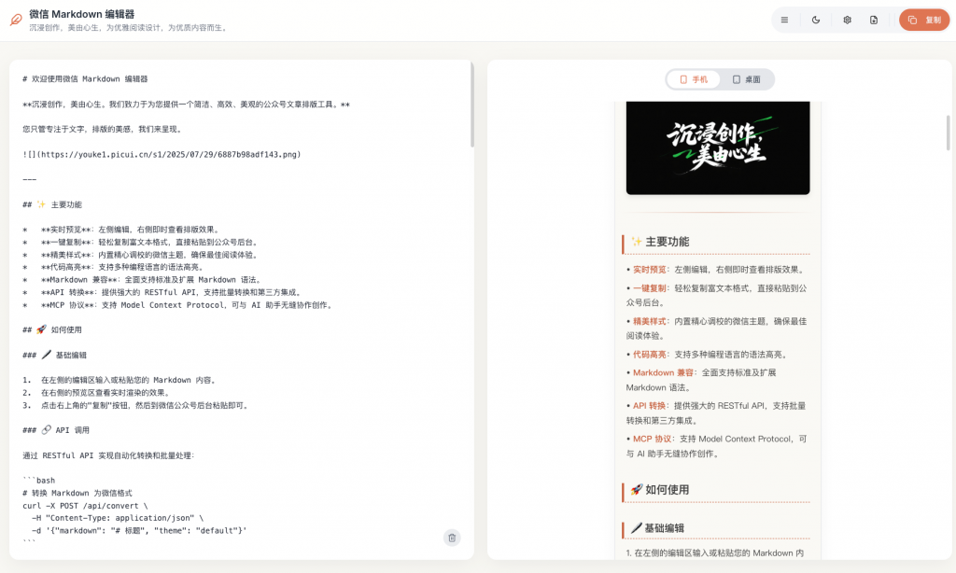Click the '```bash' line in editor
956x573 pixels.
tap(38, 481)
